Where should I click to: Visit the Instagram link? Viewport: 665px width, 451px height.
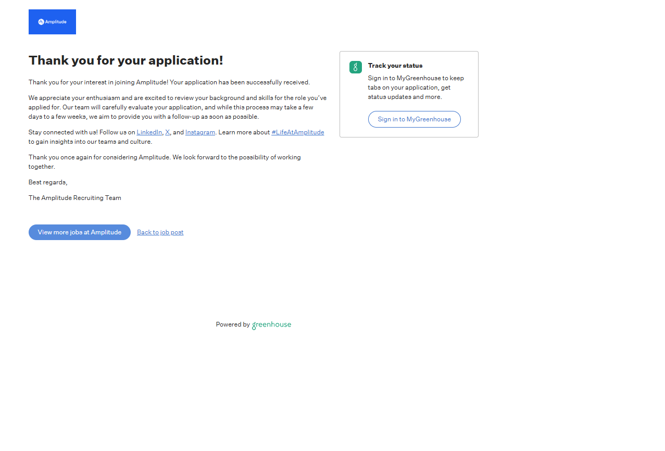[x=200, y=132]
